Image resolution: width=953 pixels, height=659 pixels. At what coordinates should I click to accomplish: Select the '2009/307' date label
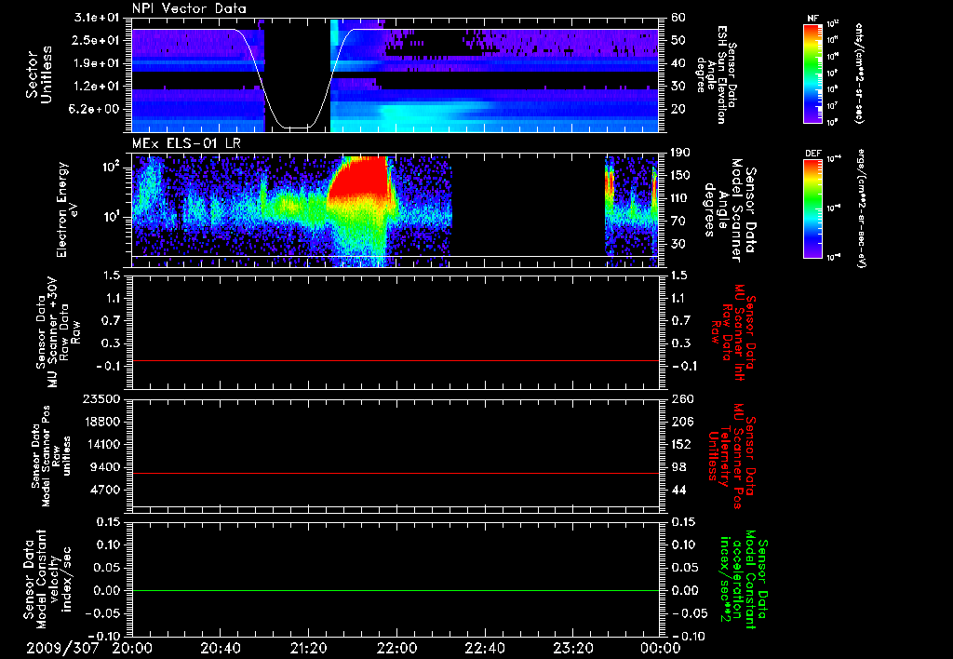pyautogui.click(x=62, y=648)
